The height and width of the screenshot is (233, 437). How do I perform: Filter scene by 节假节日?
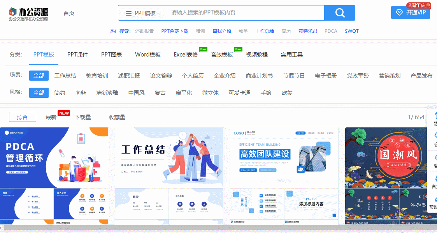[294, 76]
